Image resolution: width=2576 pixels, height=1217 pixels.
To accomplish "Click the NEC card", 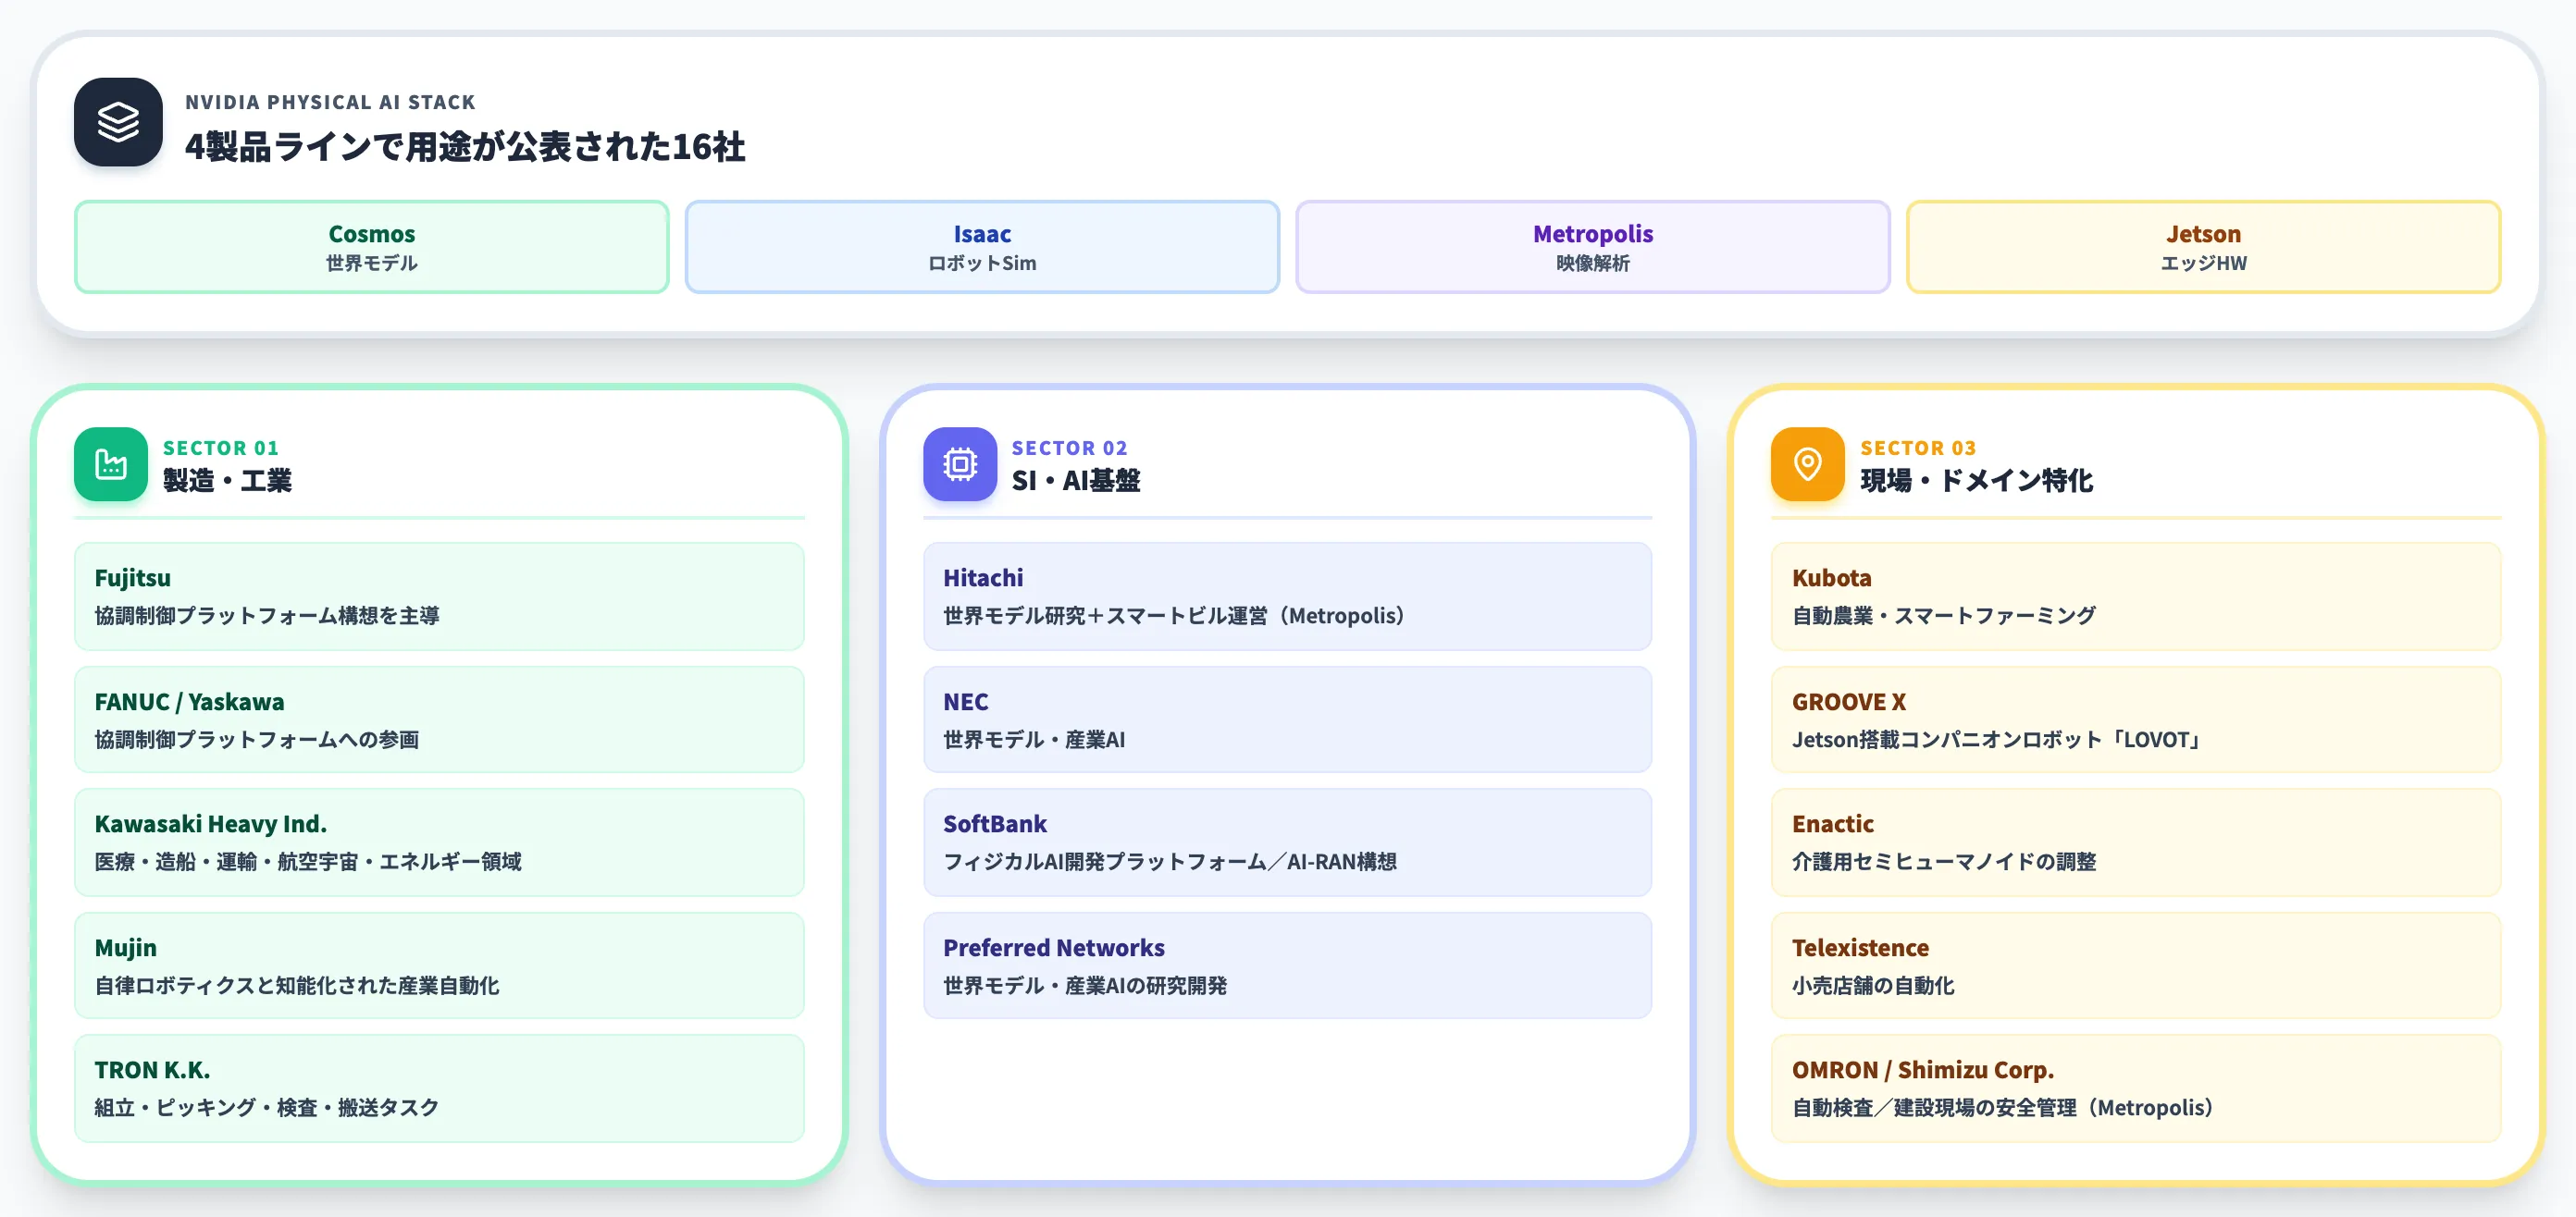I will (x=1288, y=719).
